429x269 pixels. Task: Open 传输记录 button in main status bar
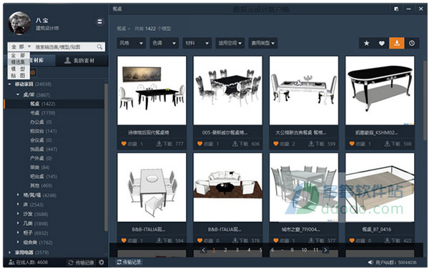tap(129, 262)
